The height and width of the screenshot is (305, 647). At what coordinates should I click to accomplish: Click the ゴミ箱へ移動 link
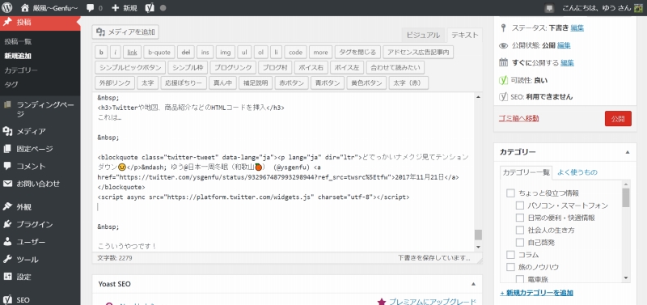pyautogui.click(x=518, y=118)
